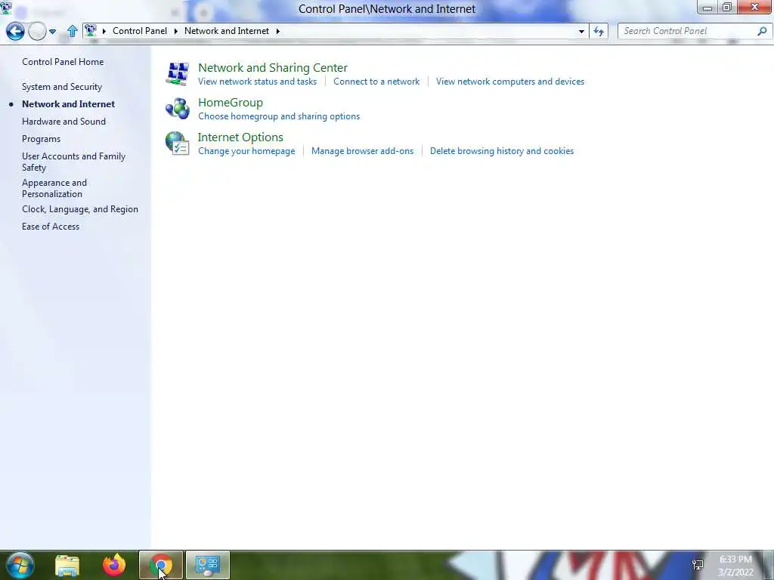Click View network status and tasks
Image resolution: width=774 pixels, height=580 pixels.
click(x=257, y=82)
